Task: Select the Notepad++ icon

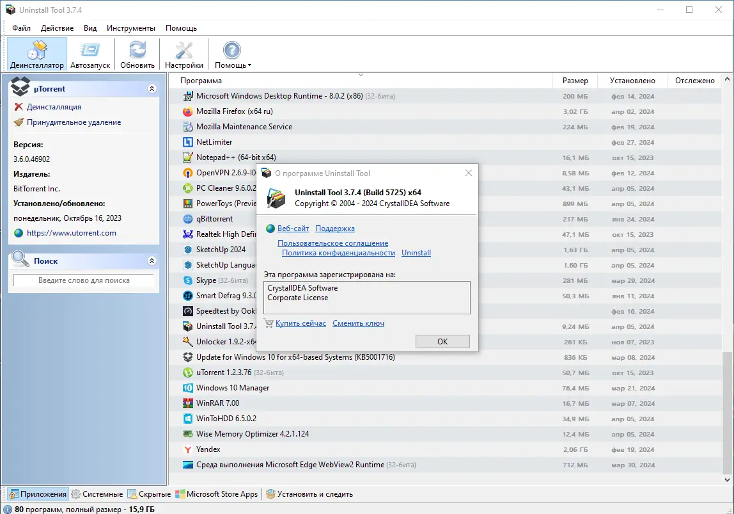Action: pyautogui.click(x=188, y=157)
